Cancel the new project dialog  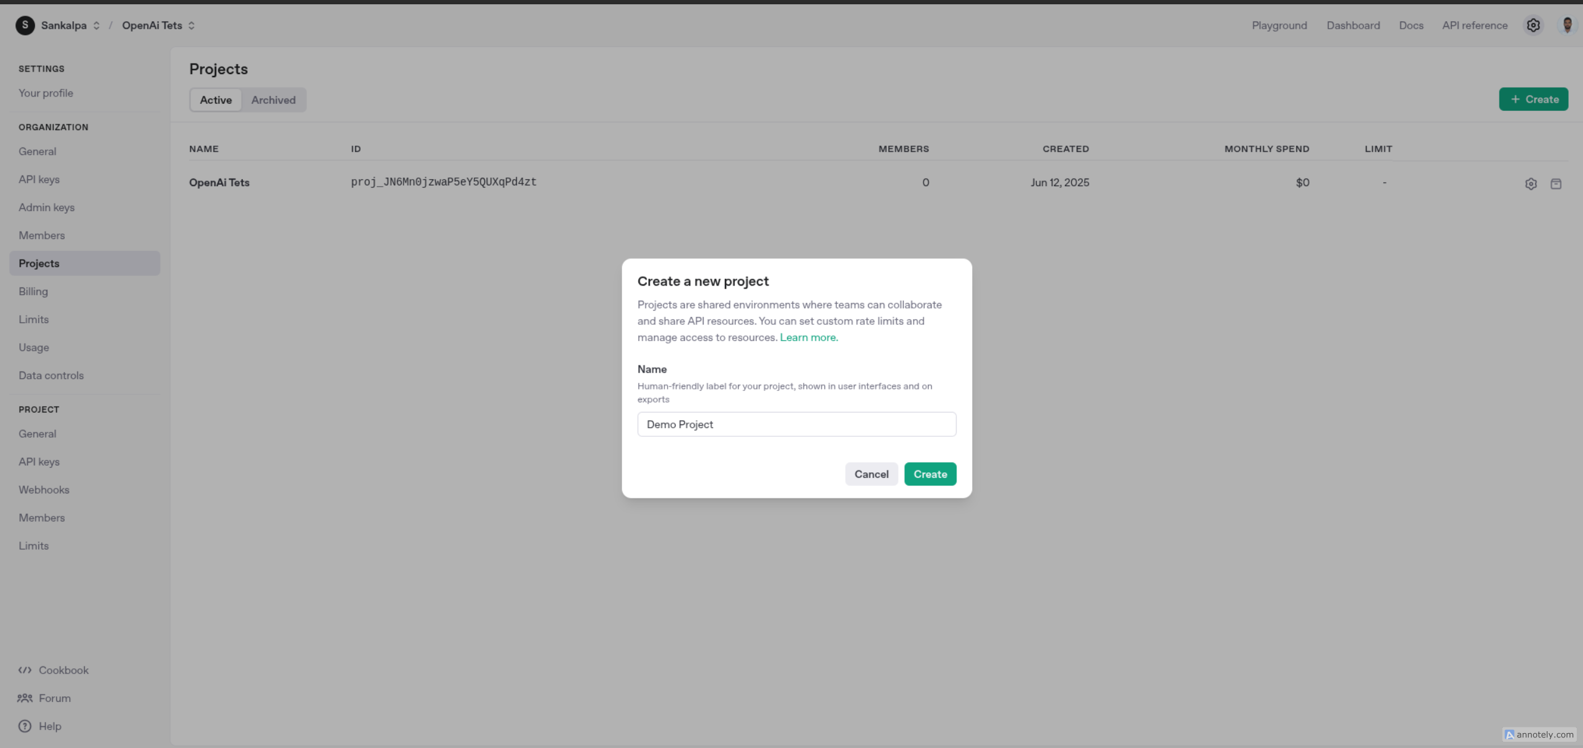871,474
